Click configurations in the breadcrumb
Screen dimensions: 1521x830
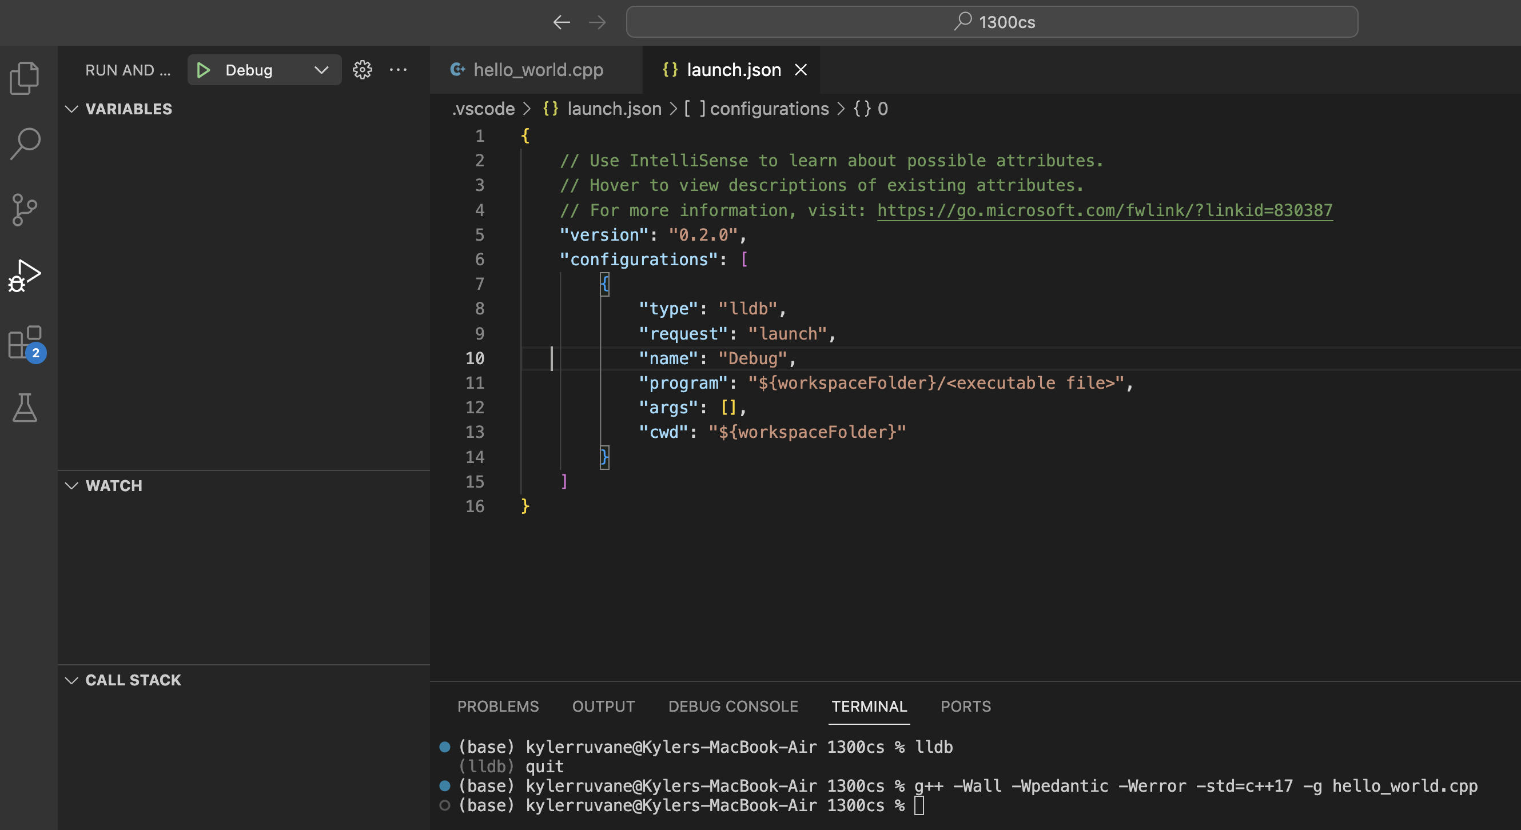click(769, 109)
